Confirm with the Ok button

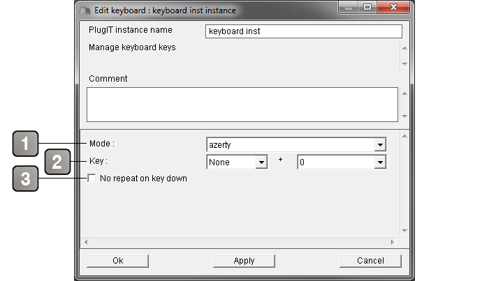117,261
